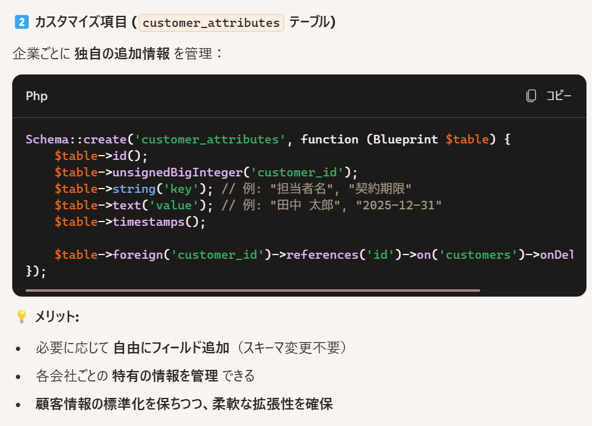
Task: Click the timestamps() code line
Action: (x=130, y=222)
